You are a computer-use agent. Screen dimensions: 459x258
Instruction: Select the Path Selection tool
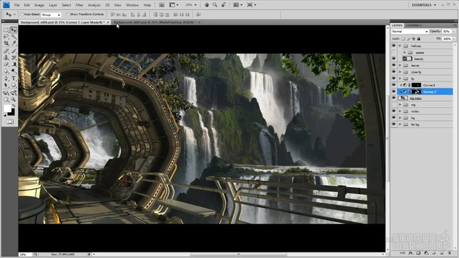point(6,85)
